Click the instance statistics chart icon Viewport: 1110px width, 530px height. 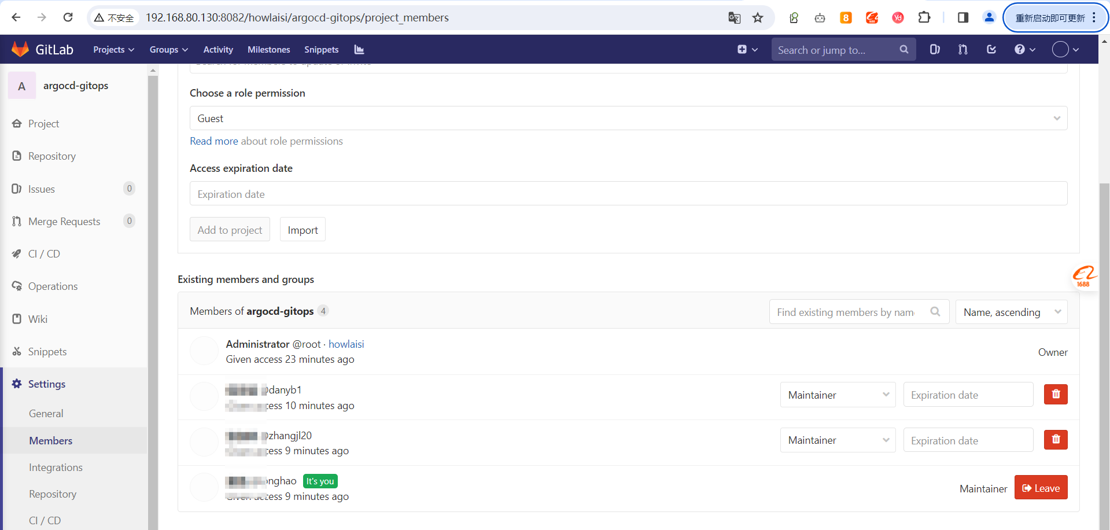(x=359, y=50)
